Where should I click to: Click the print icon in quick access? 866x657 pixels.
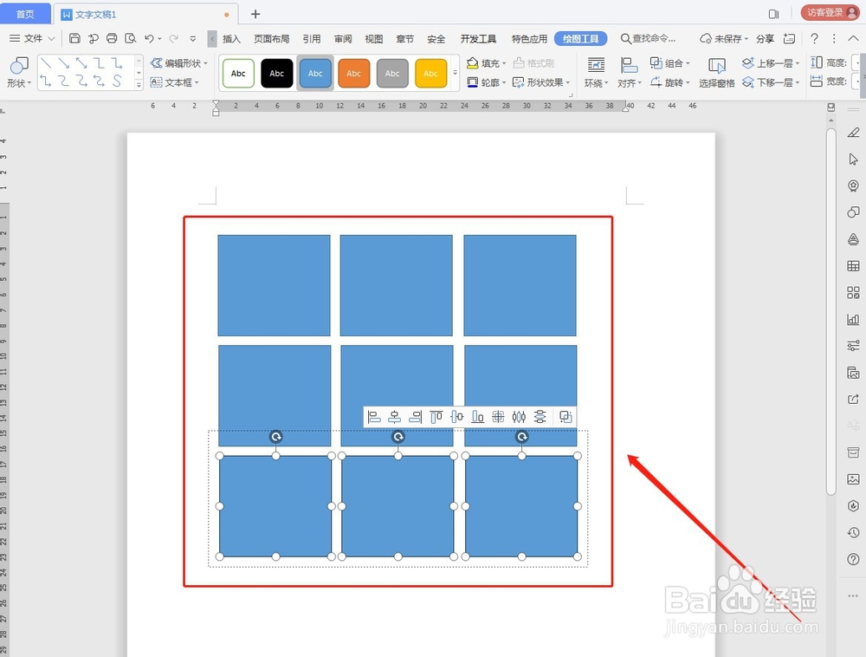coord(112,38)
